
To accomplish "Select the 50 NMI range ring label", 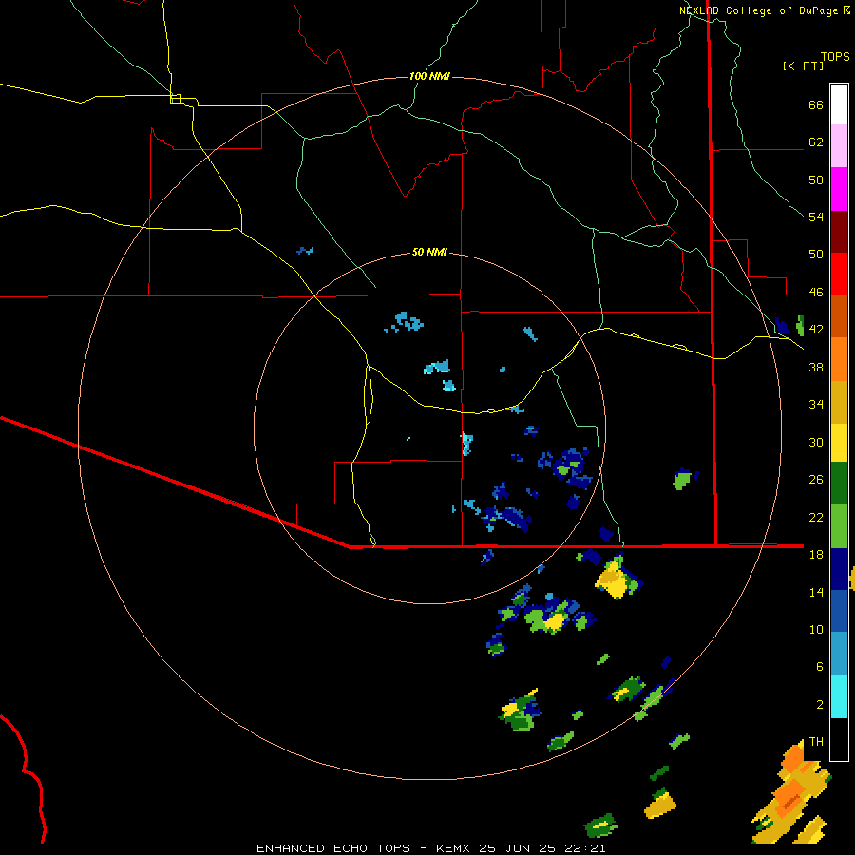I will [429, 252].
